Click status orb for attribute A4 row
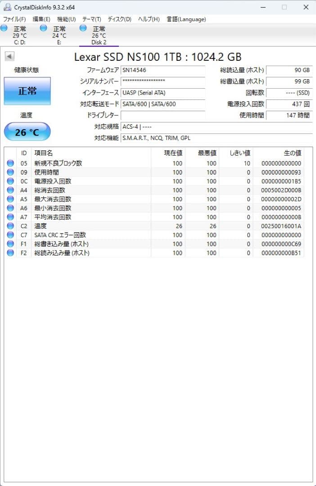 coord(10,190)
